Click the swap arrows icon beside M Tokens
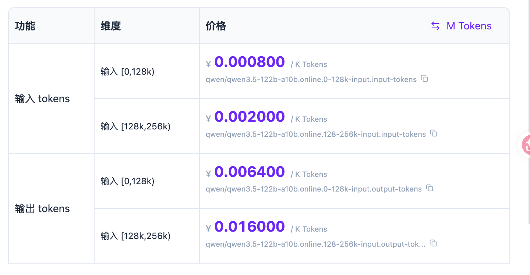This screenshot has height=275, width=530. tap(435, 26)
